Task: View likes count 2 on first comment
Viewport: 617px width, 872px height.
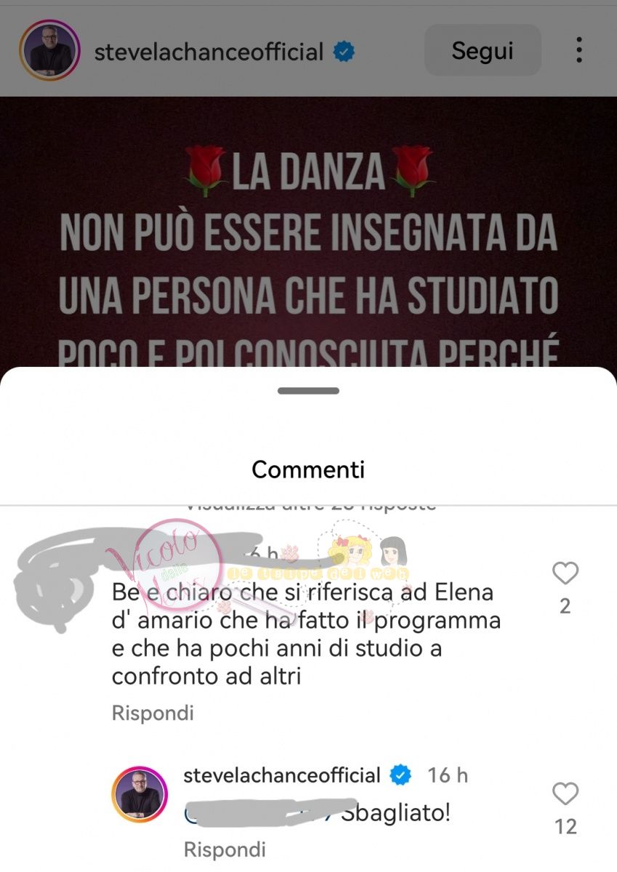Action: click(x=565, y=606)
